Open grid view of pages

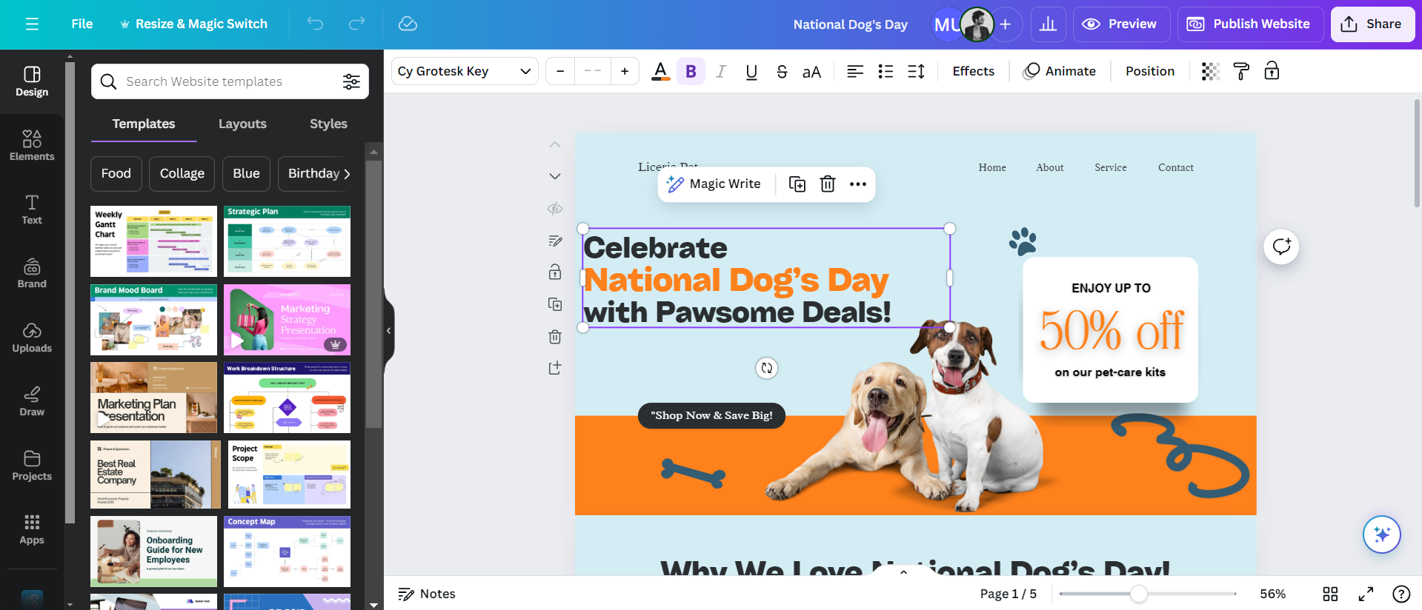click(x=1330, y=594)
